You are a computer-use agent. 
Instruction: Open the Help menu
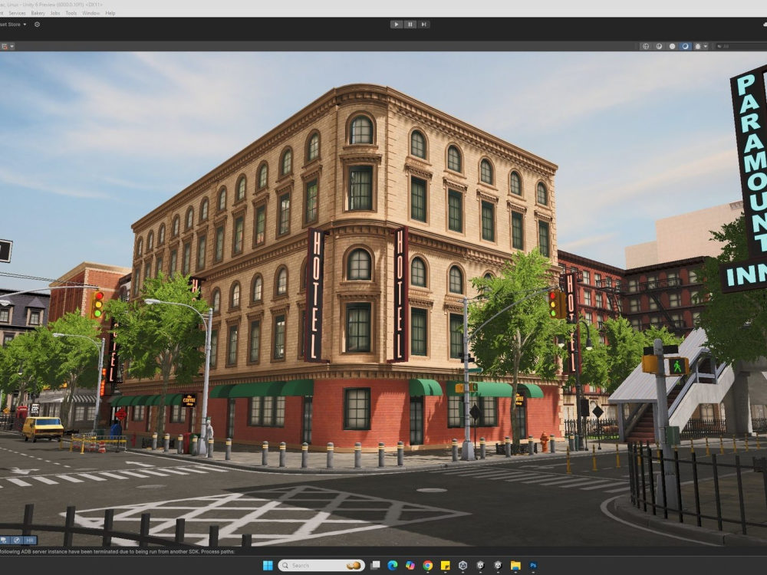coord(110,13)
